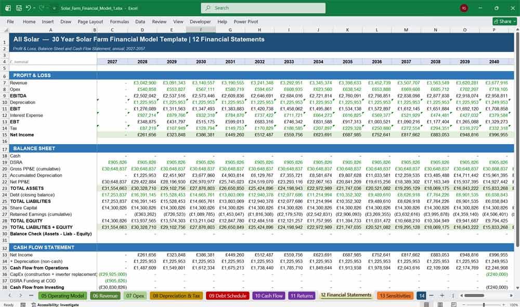
Task: Select the 2027 year header cell
Action: click(112, 62)
